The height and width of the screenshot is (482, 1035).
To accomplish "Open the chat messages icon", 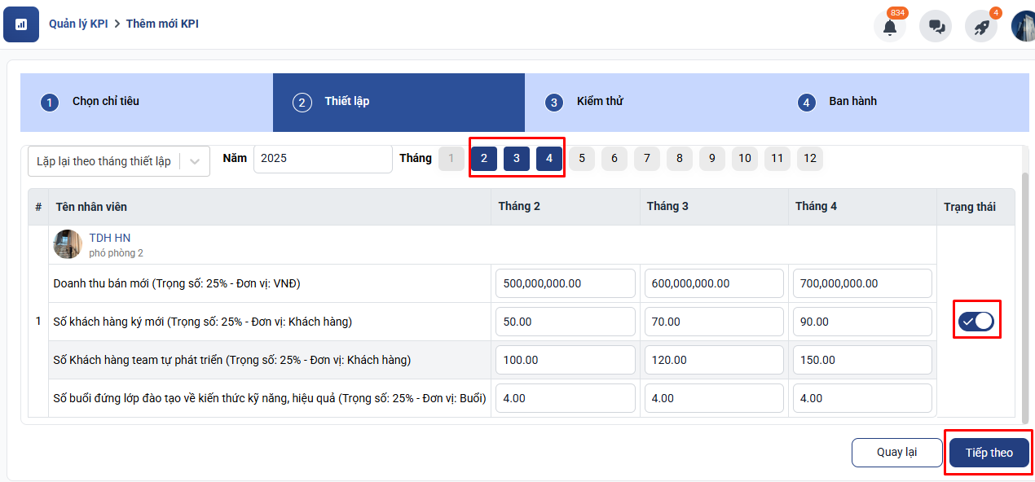I will (x=936, y=27).
